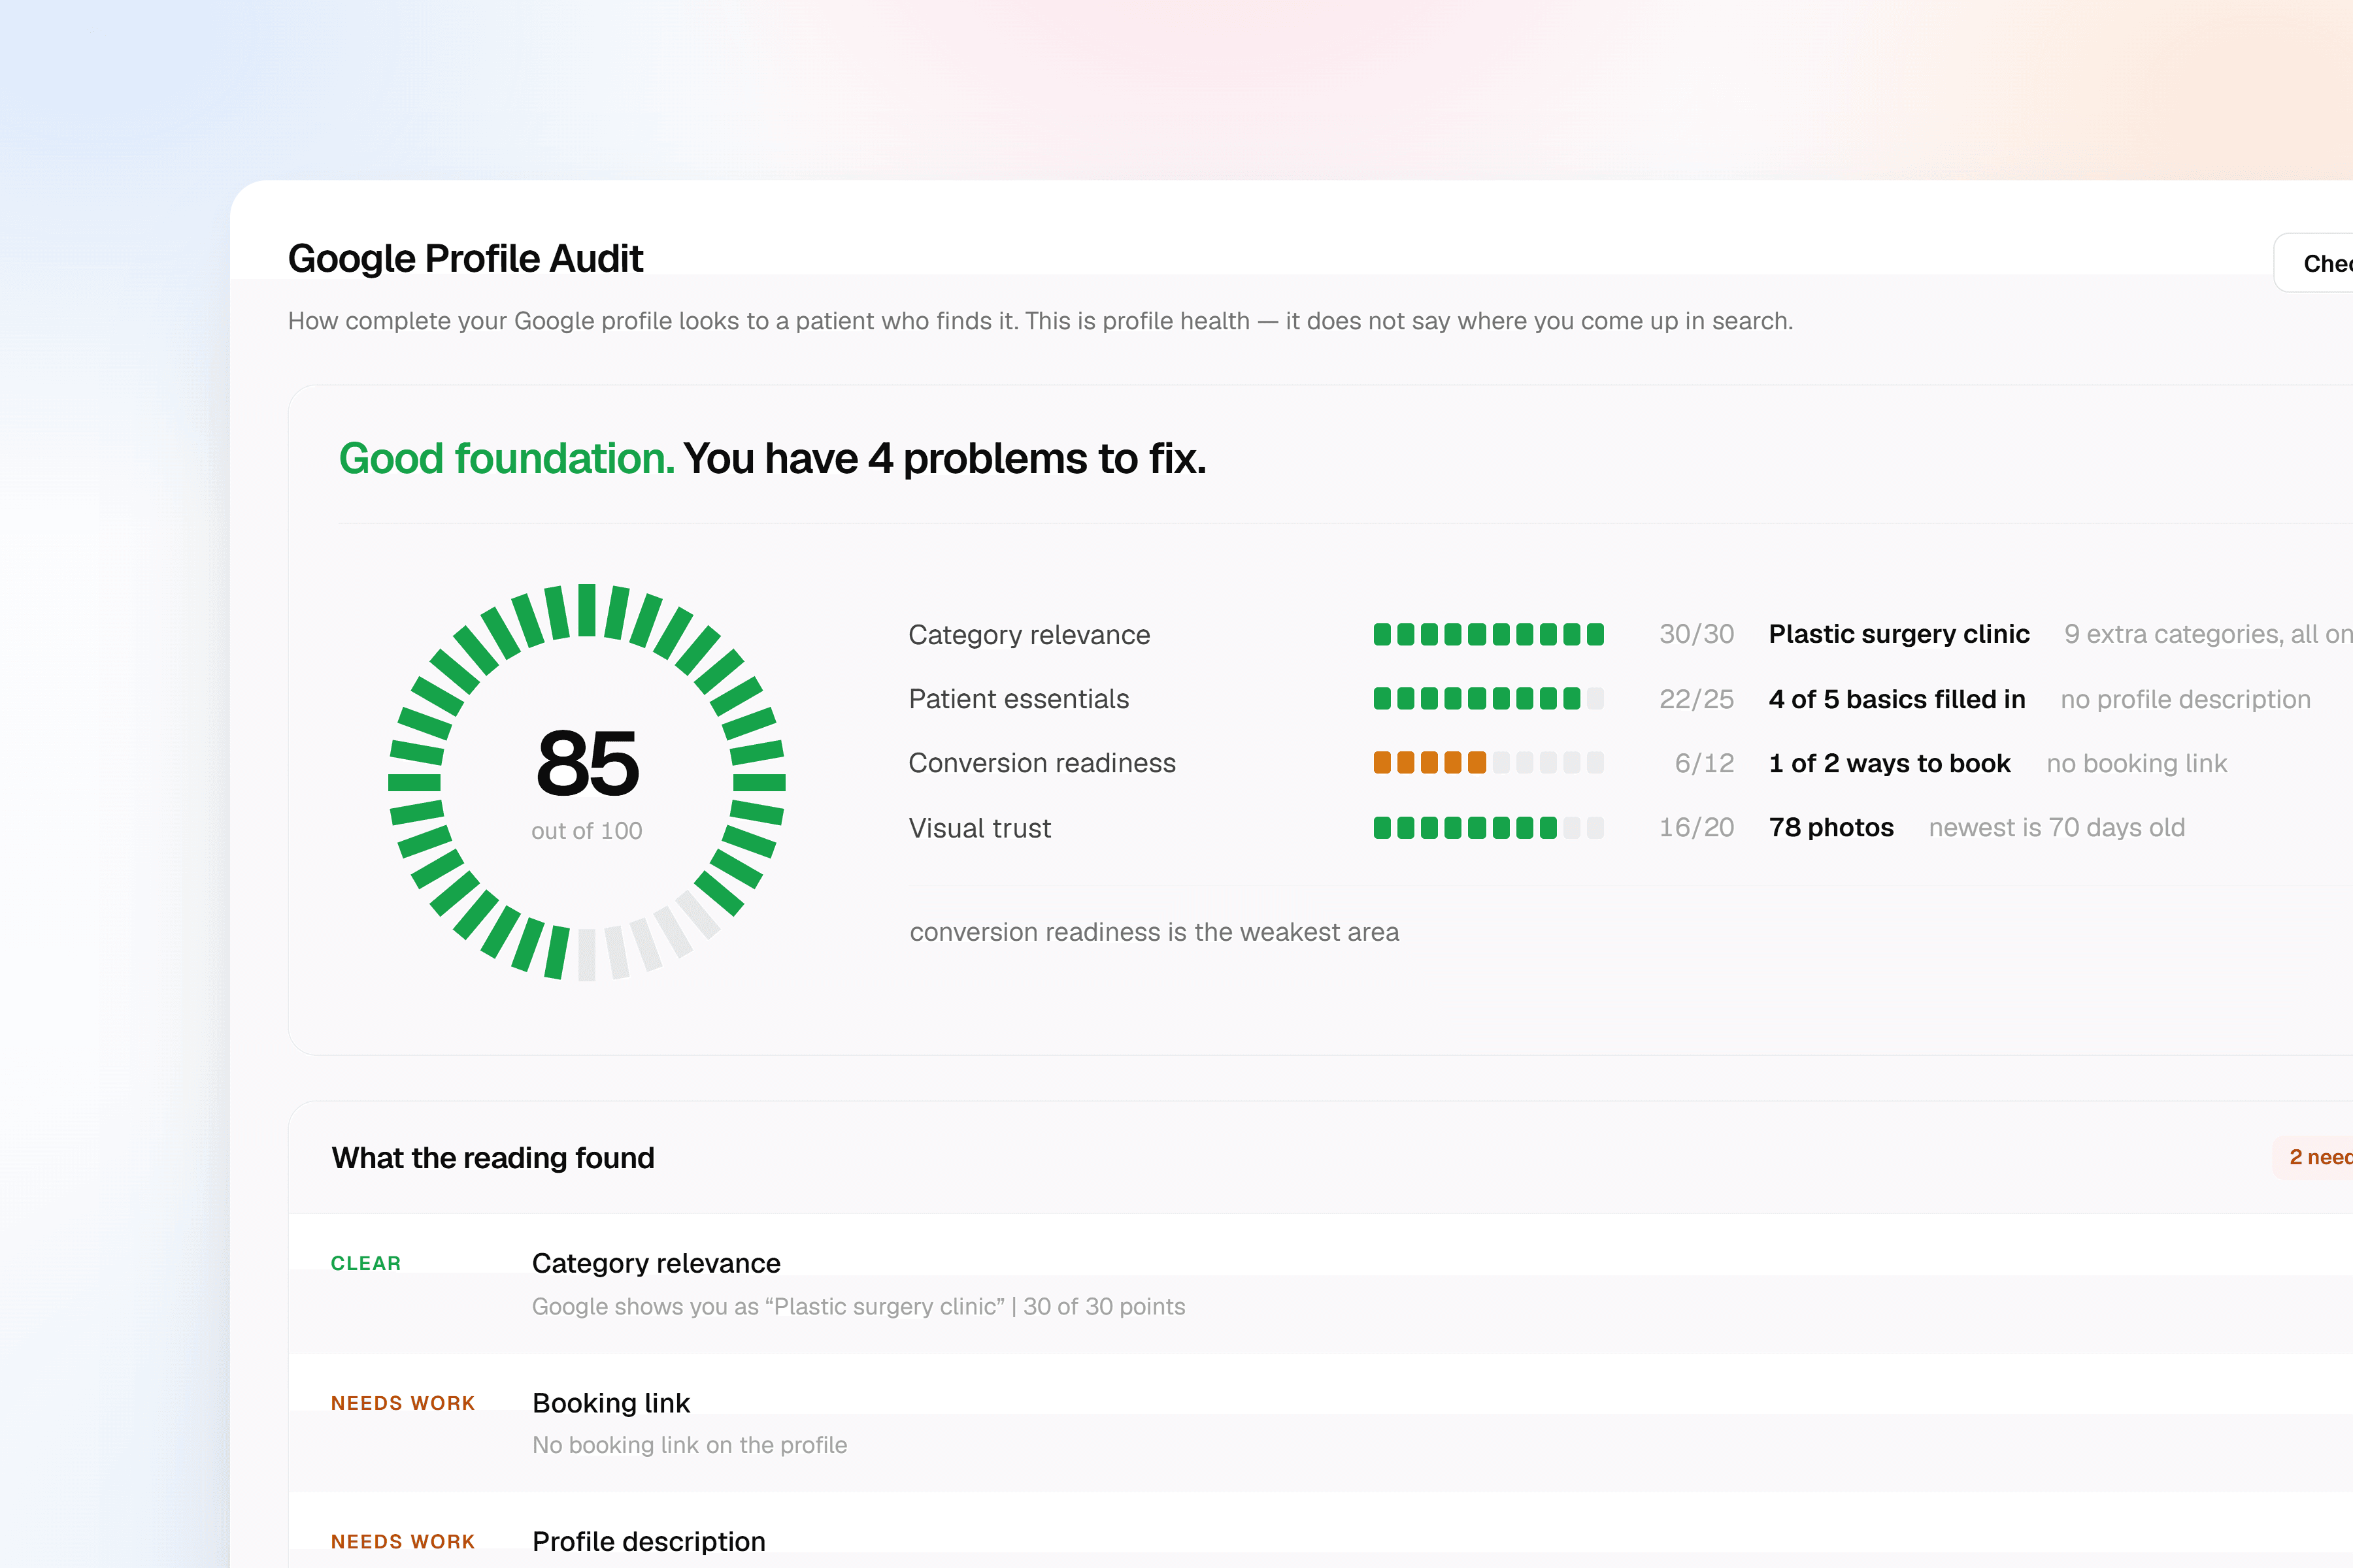
Task: Select the Patient essentials score row label
Action: coord(1018,699)
